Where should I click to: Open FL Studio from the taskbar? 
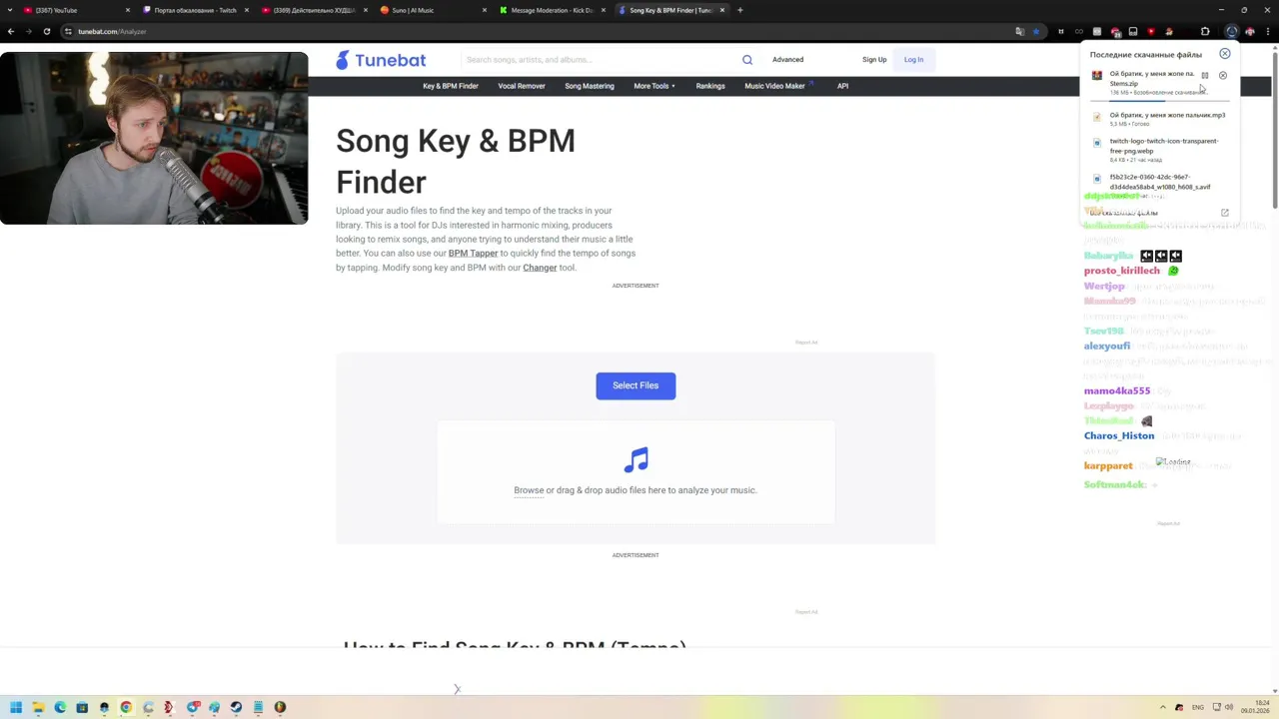[280, 707]
